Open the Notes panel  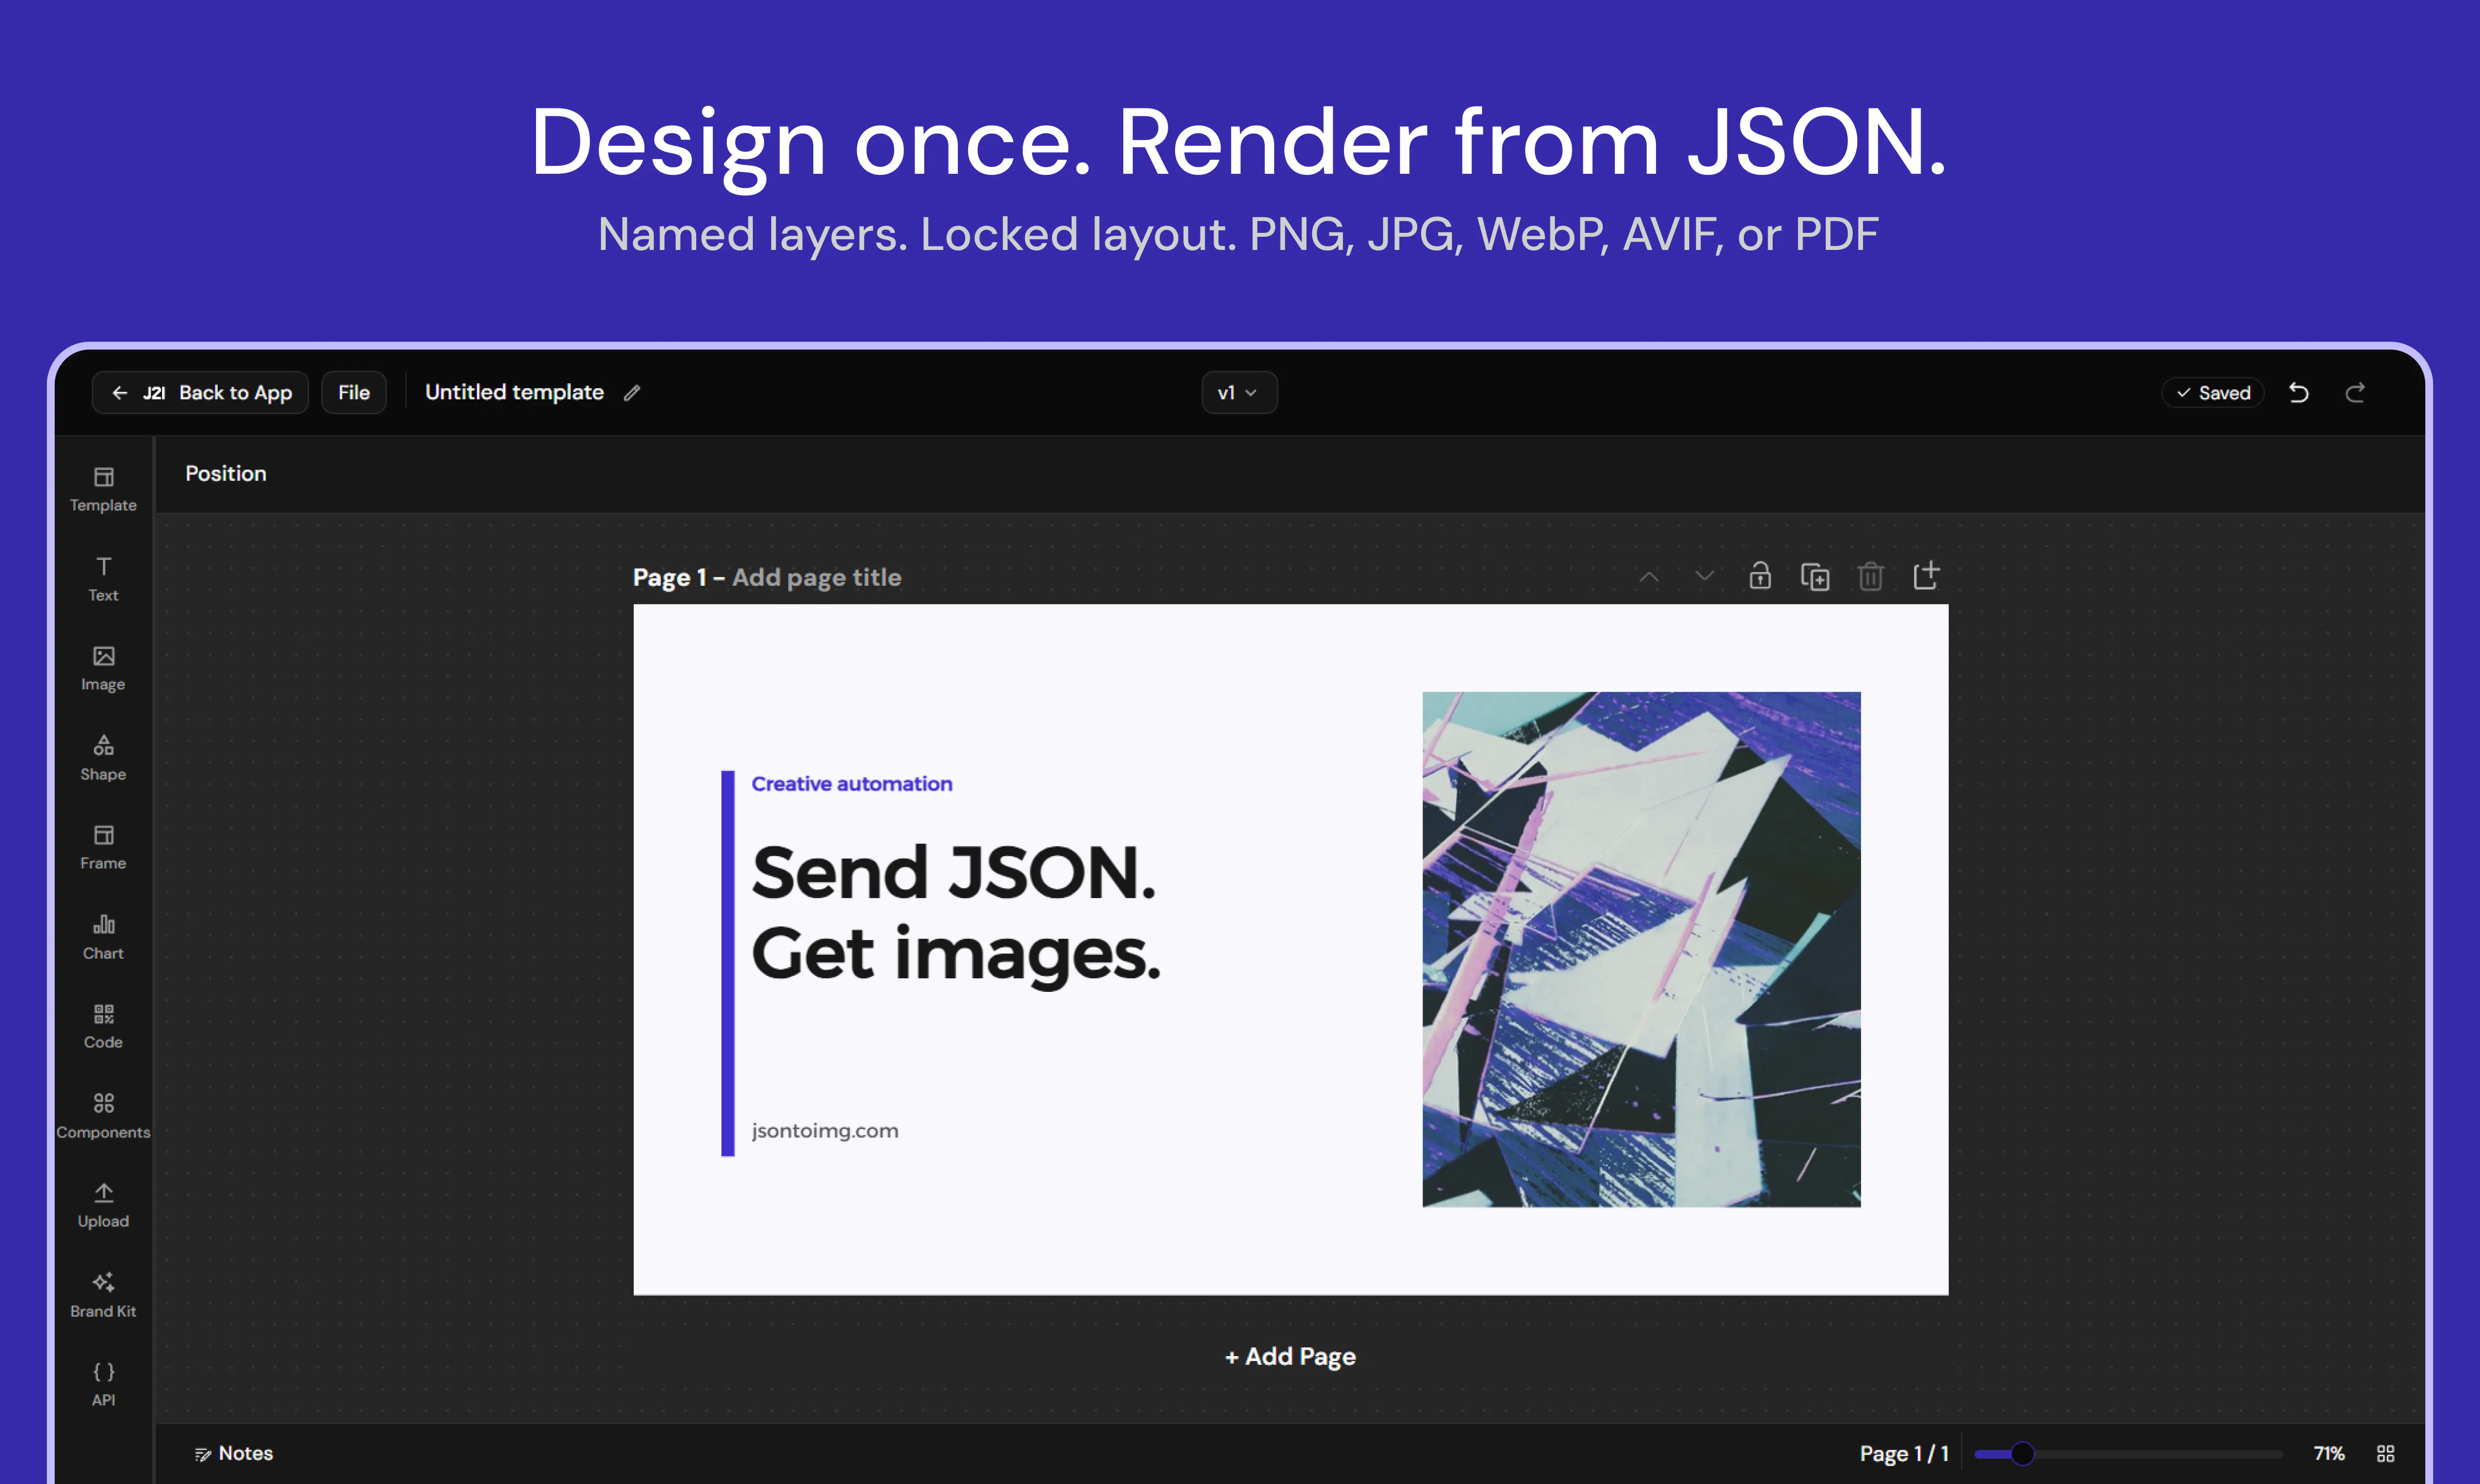point(234,1454)
